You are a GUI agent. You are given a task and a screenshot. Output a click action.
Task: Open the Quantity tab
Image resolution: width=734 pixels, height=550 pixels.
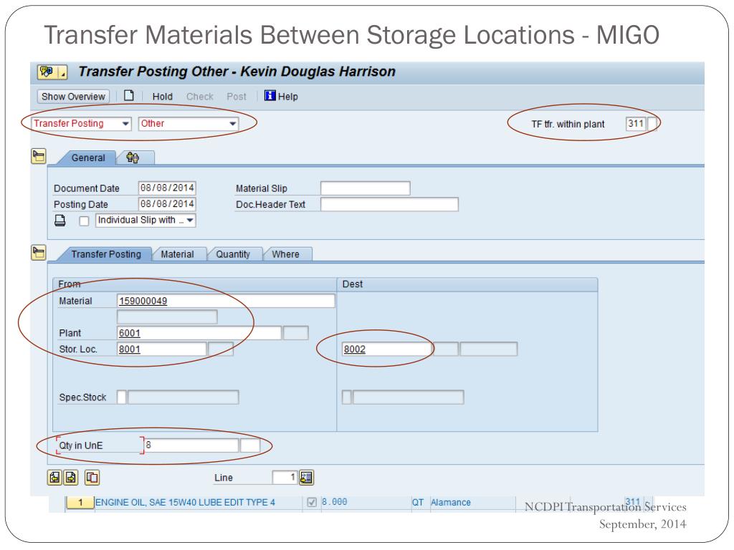233,254
